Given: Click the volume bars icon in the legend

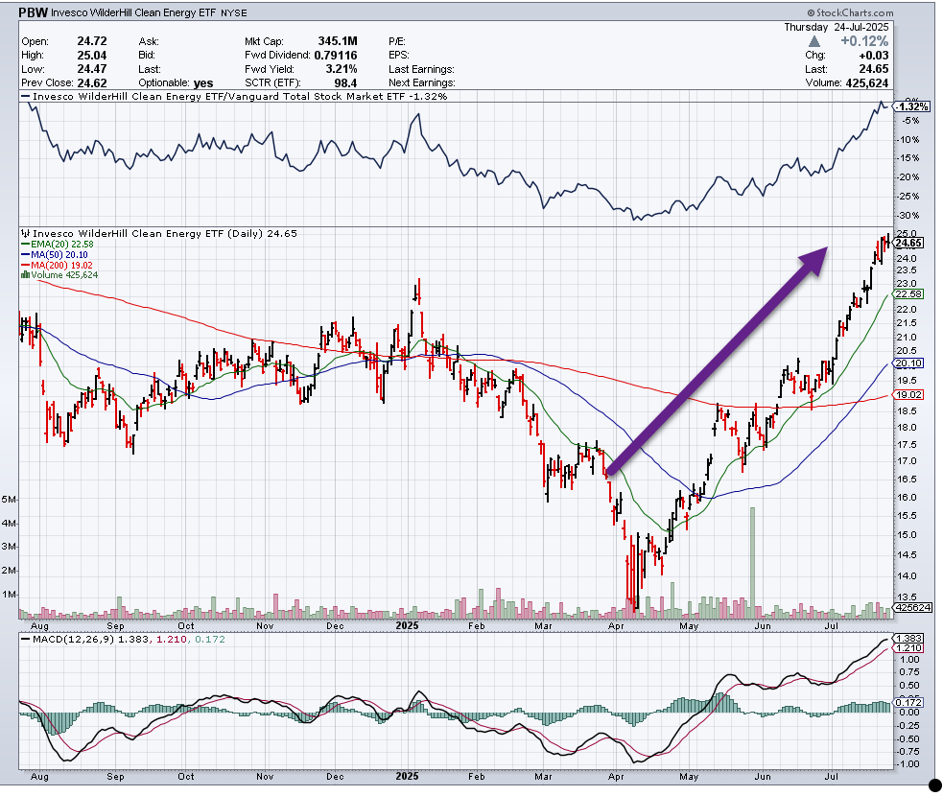Looking at the screenshot, I should click(x=25, y=274).
